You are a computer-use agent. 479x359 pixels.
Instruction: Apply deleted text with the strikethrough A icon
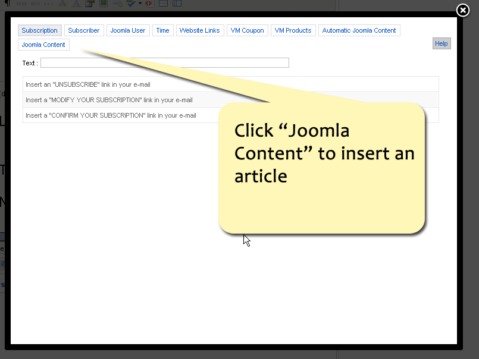[x=62, y=4]
